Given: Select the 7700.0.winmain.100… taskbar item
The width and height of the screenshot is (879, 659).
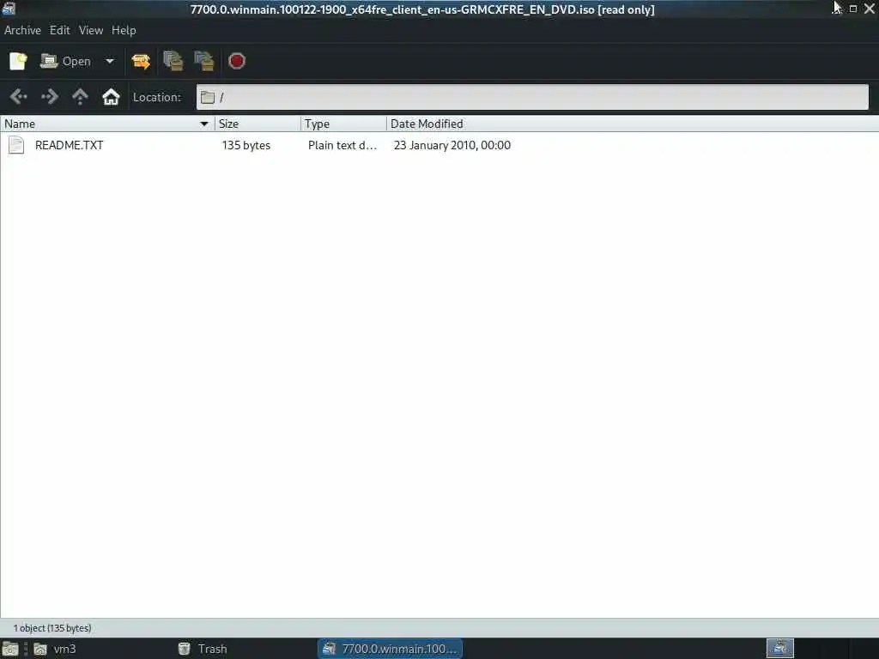Looking at the screenshot, I should click(391, 649).
